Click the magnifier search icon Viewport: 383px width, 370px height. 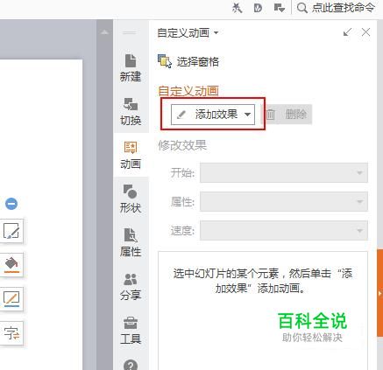pyautogui.click(x=302, y=8)
